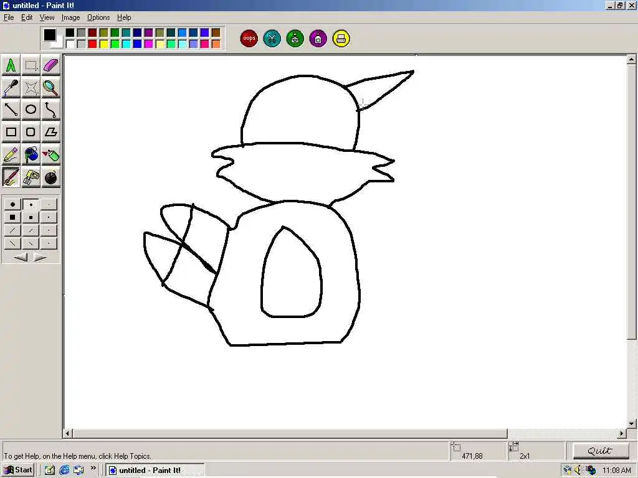Expand the quick launch overflow chevron

(93, 468)
